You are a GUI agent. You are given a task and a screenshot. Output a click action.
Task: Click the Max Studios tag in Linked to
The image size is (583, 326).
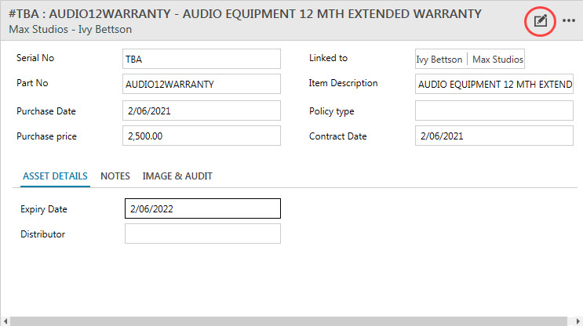pos(497,60)
